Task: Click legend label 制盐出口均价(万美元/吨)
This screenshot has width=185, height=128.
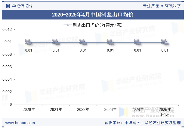Action: click(x=97, y=25)
